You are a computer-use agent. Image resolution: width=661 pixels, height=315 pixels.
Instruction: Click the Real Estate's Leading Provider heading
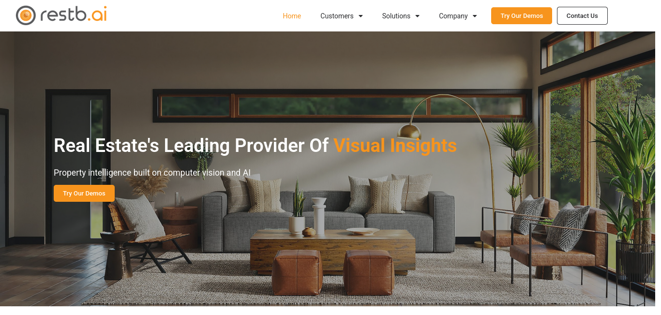click(255, 145)
